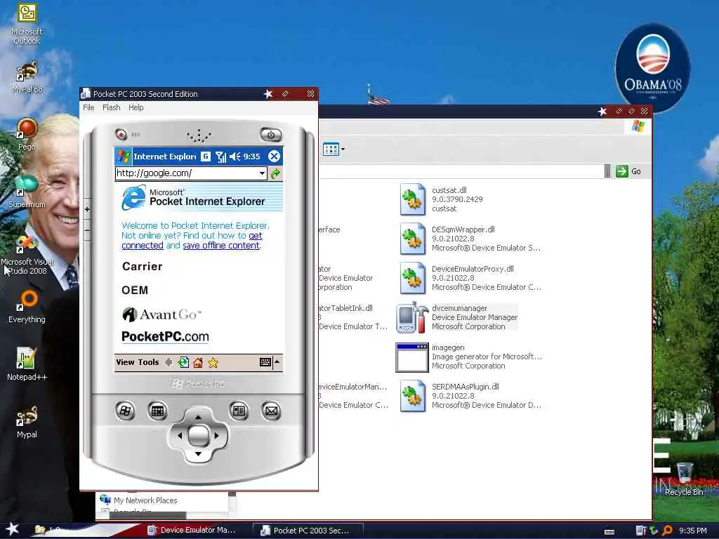The width and height of the screenshot is (719, 539).
Task: Open the AvantGo link
Action: coord(161,314)
